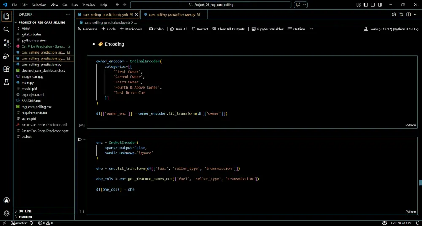
Task: Open the Manage gear in activity bar
Action: [6, 214]
